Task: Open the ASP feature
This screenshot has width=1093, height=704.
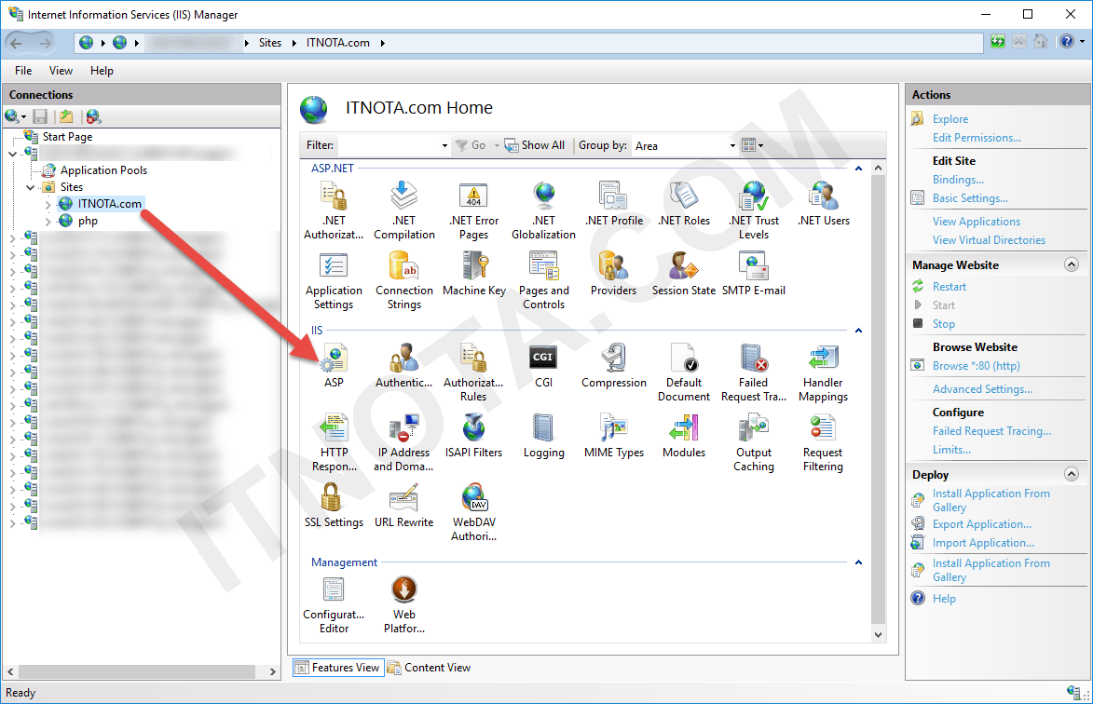Action: click(334, 363)
